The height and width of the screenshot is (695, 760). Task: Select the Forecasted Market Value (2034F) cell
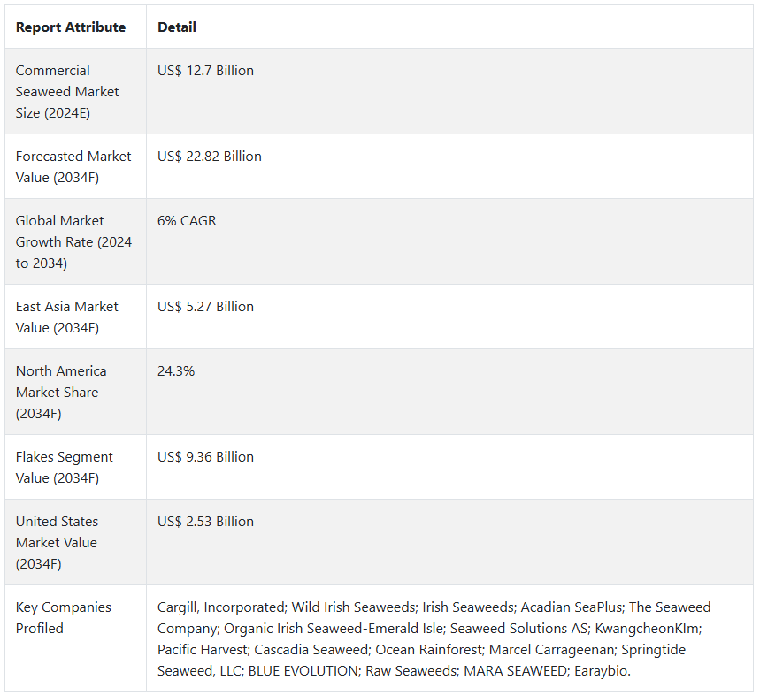coord(73,166)
